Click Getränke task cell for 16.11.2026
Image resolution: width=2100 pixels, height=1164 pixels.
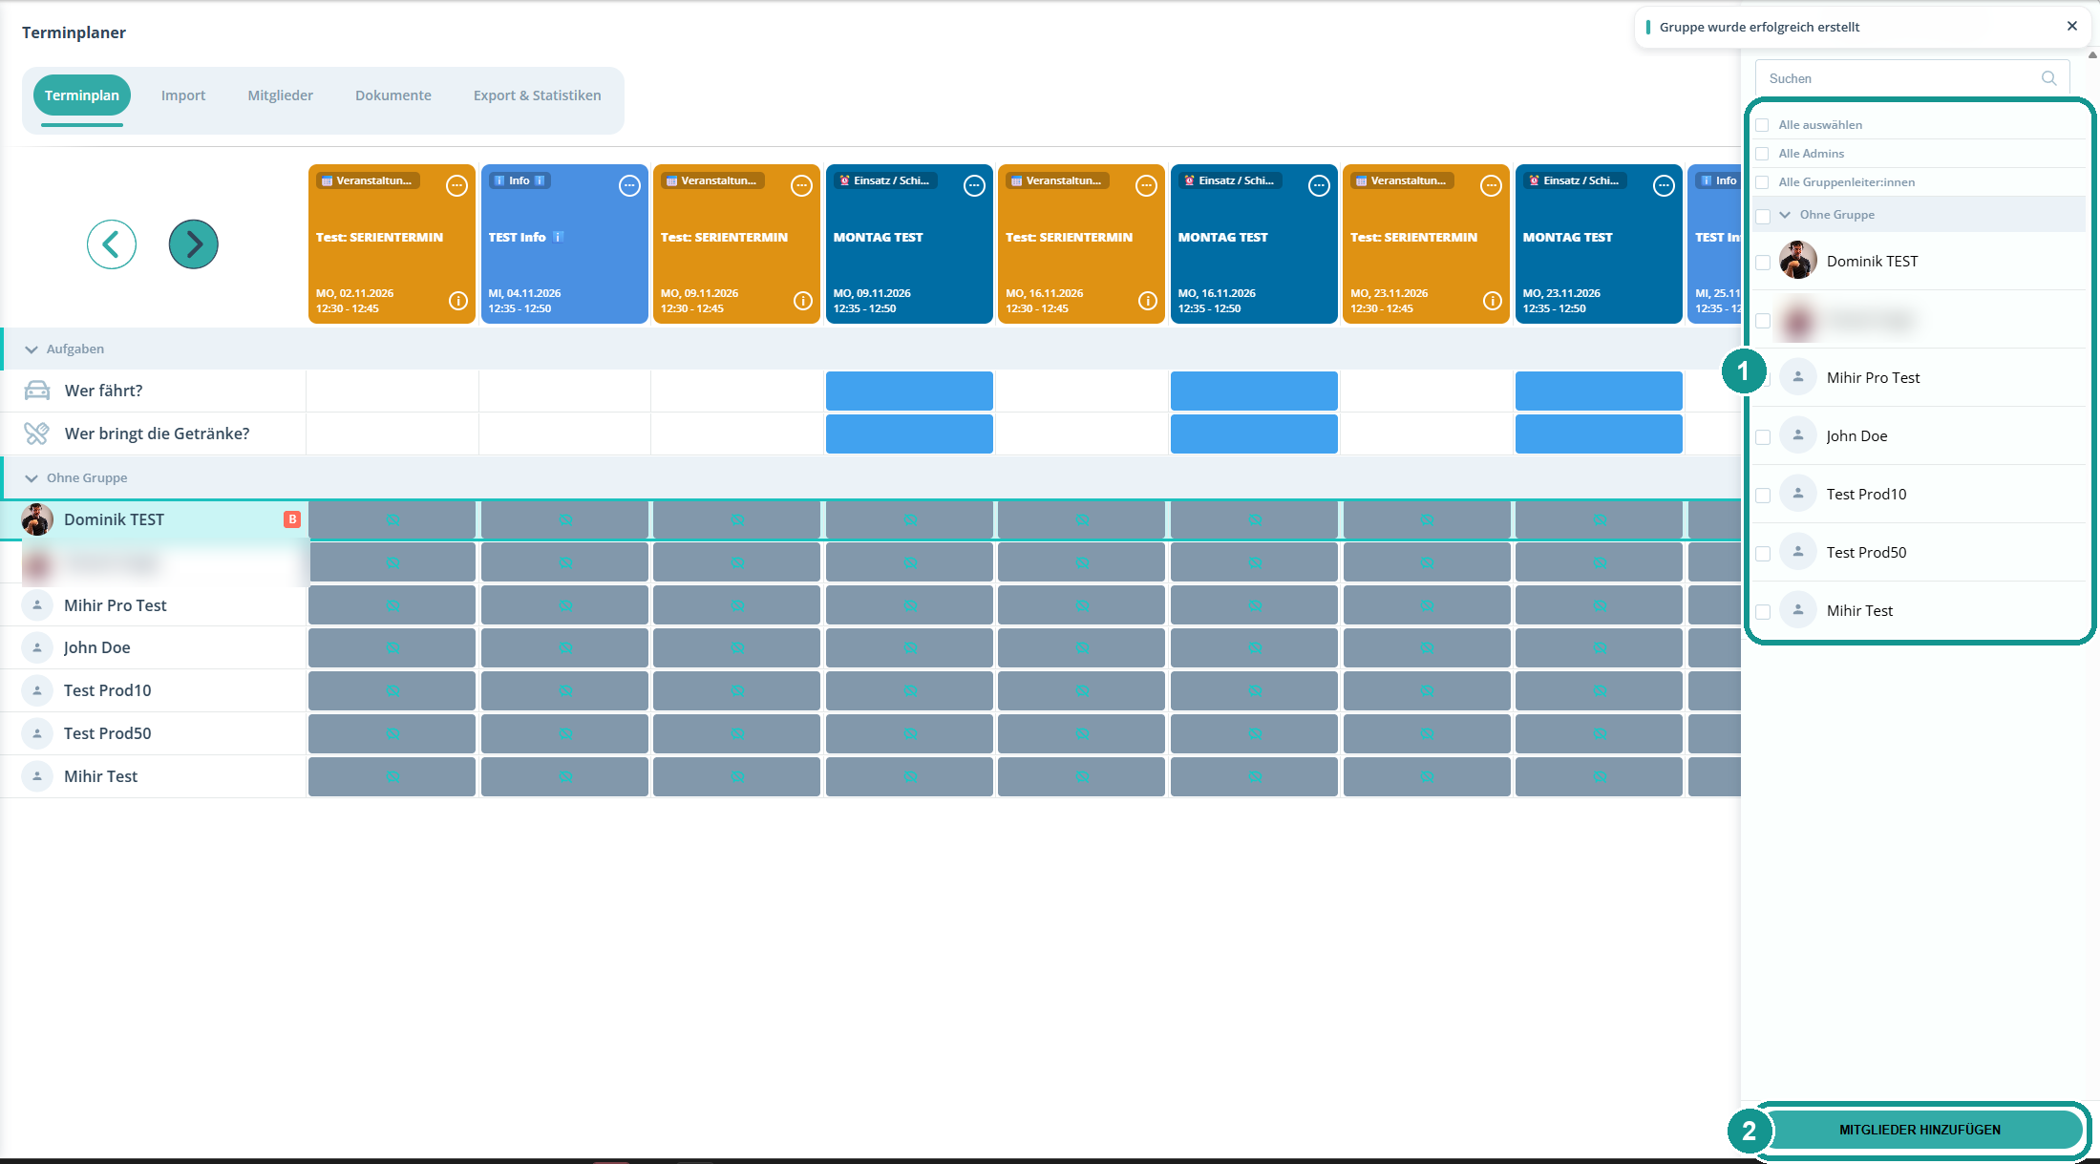1254,434
